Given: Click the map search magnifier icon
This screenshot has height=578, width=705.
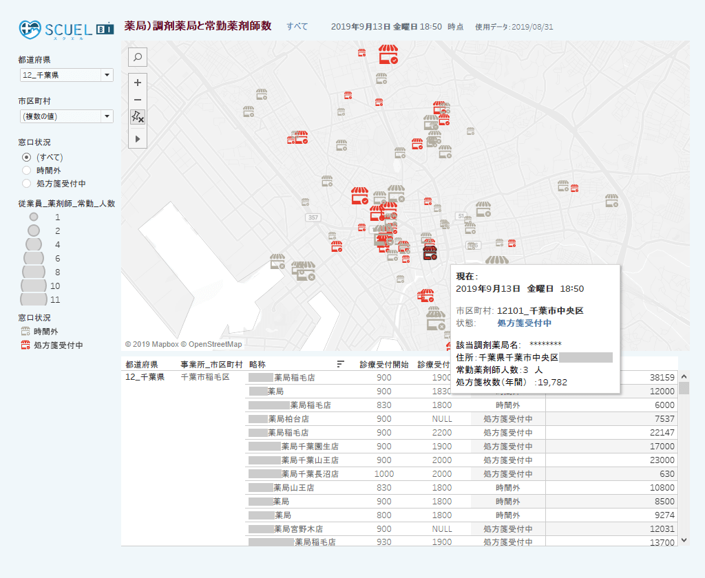Looking at the screenshot, I should click(x=138, y=57).
